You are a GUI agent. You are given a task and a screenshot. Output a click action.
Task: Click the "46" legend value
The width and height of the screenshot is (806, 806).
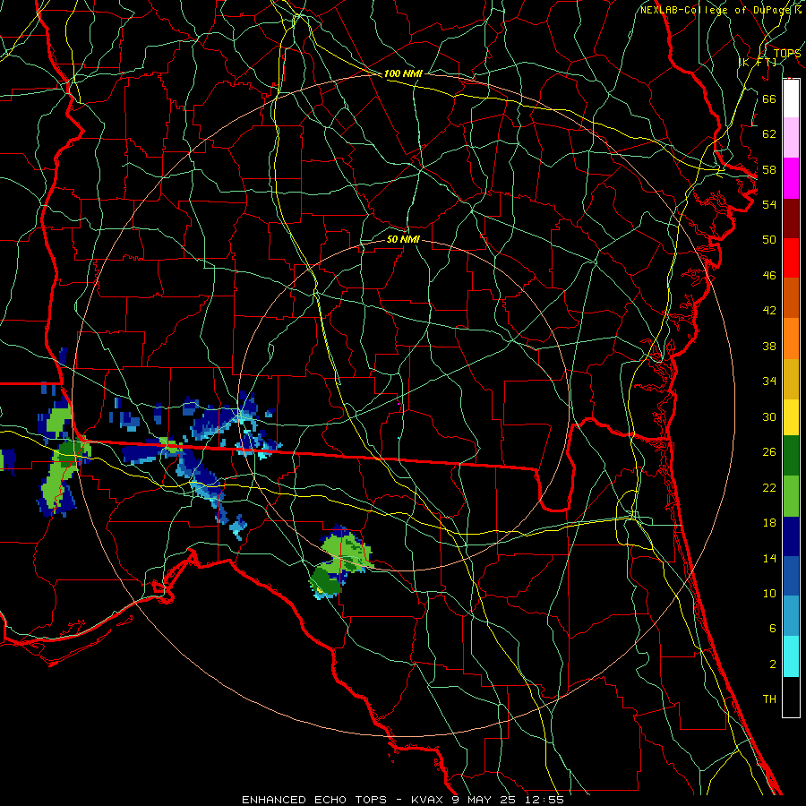point(769,276)
